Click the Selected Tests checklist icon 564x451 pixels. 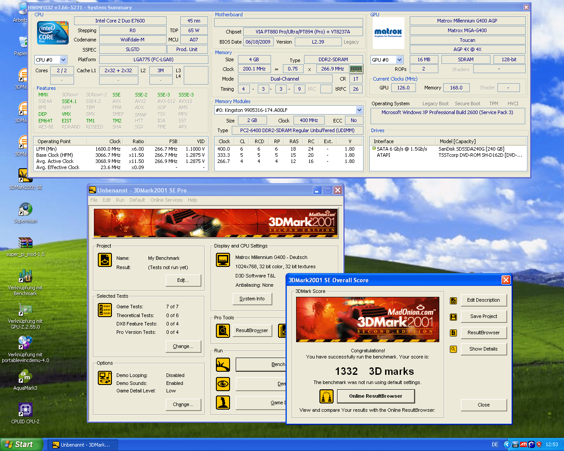click(105, 310)
